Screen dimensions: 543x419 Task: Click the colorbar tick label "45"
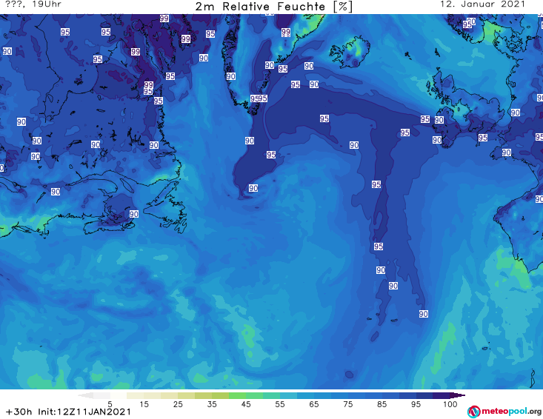246,404
